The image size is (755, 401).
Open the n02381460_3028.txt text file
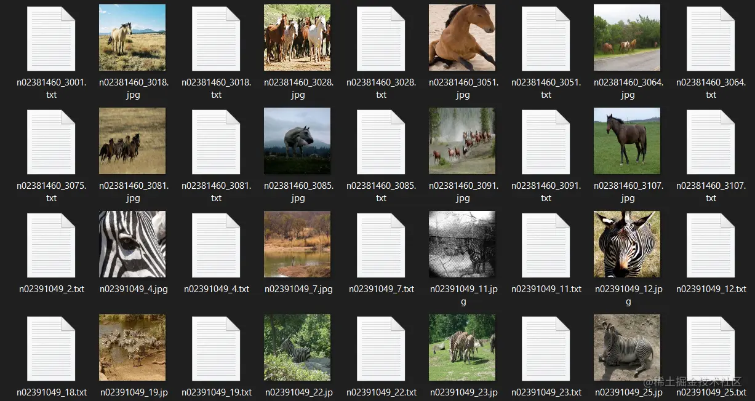tap(381, 38)
